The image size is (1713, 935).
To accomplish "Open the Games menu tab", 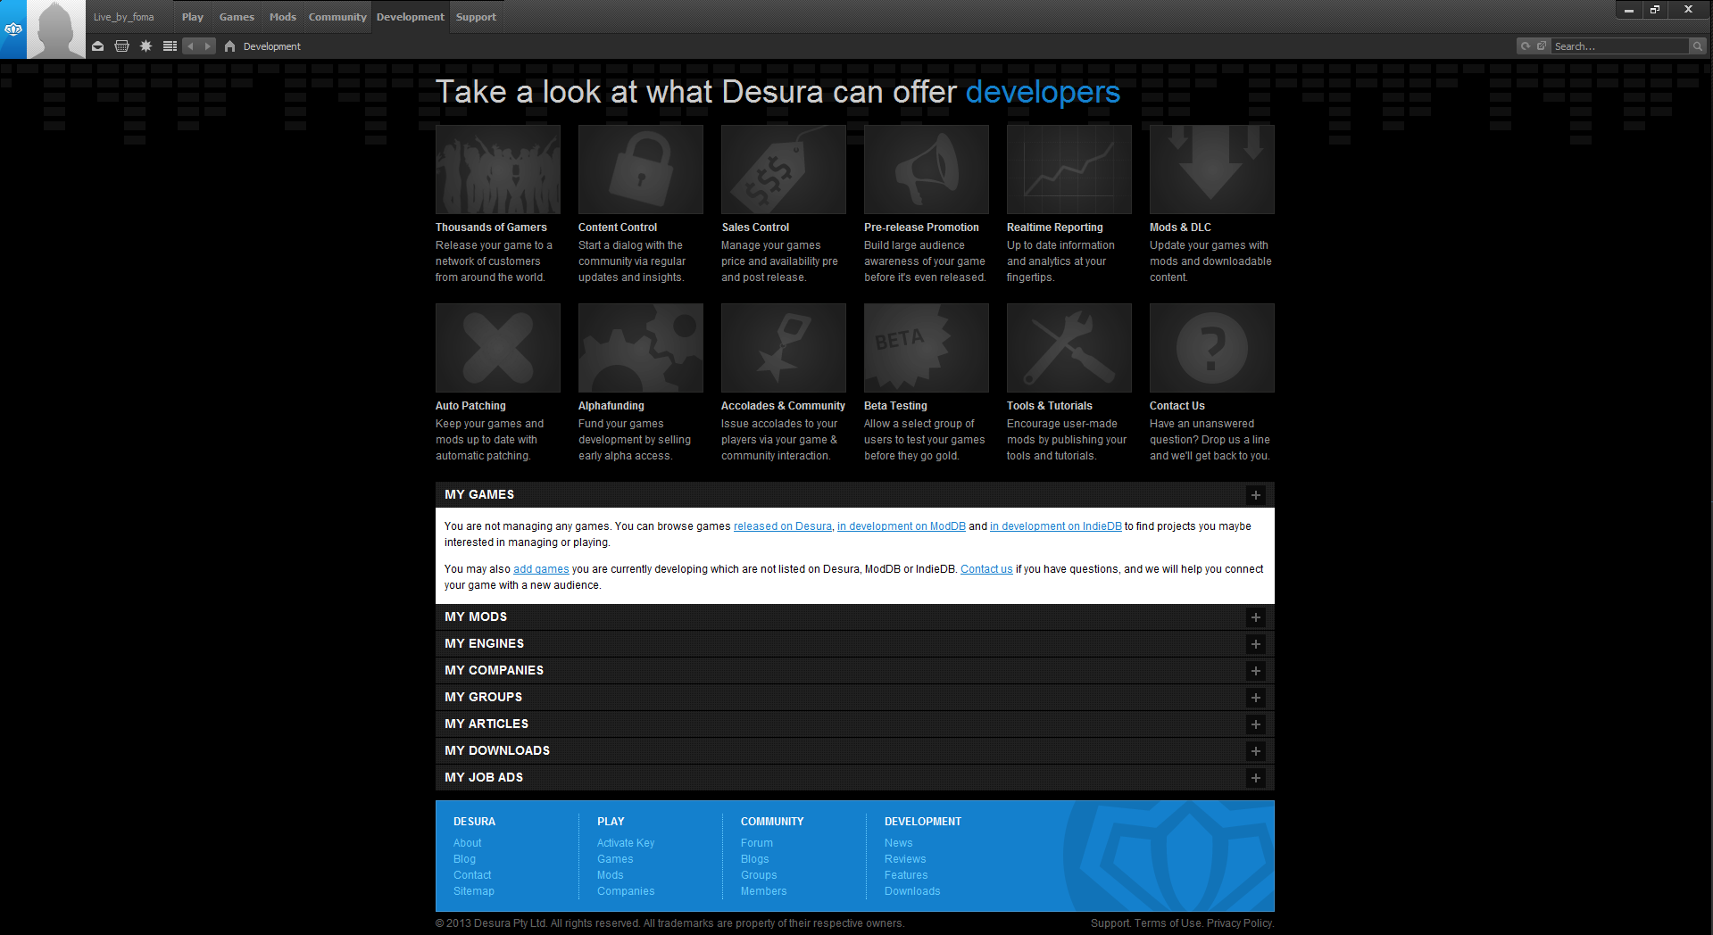I will click(x=237, y=17).
